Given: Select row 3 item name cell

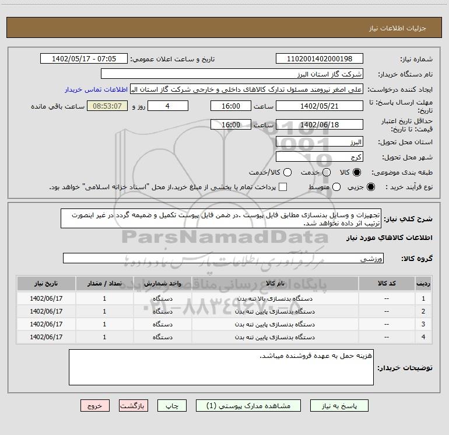Looking at the screenshot, I should click(x=275, y=324).
